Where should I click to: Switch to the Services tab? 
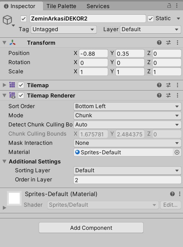pyautogui.click(x=98, y=6)
